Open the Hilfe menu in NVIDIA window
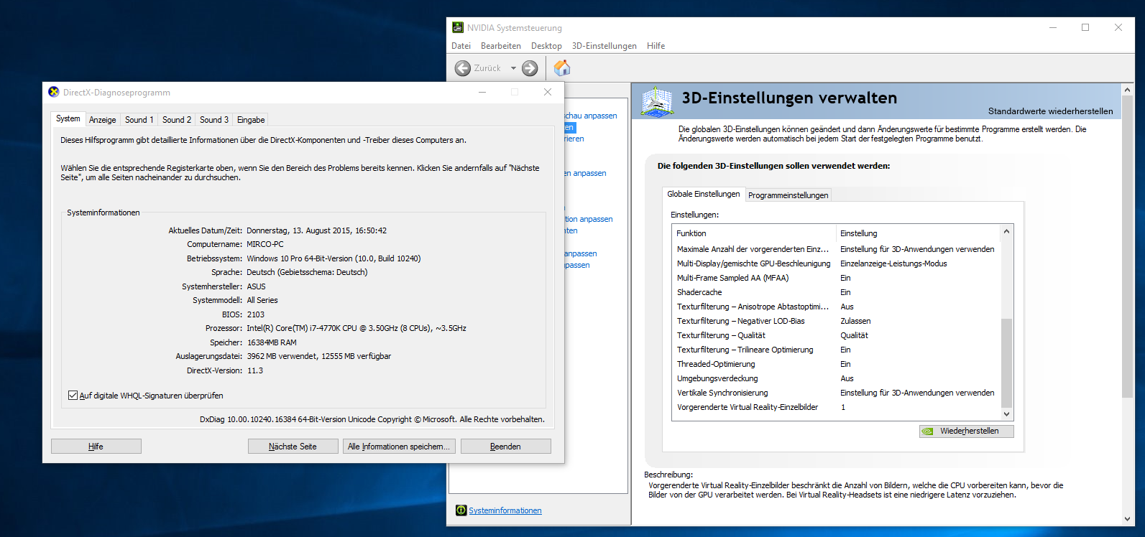Viewport: 1145px width, 537px height. click(656, 46)
